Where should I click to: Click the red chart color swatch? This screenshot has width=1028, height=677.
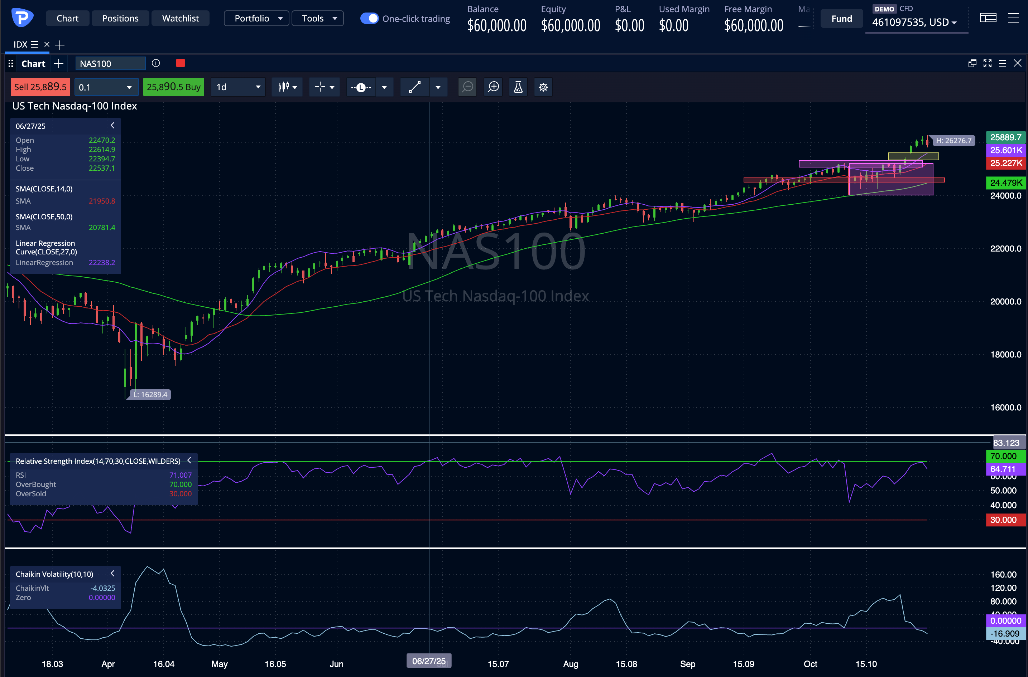click(180, 63)
